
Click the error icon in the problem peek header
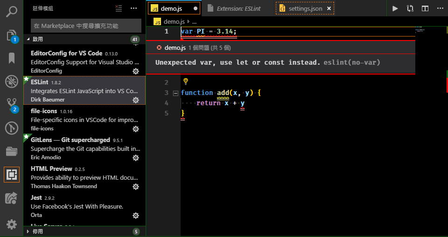tap(159, 48)
